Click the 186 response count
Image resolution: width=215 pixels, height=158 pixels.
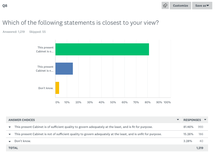pos(201,134)
